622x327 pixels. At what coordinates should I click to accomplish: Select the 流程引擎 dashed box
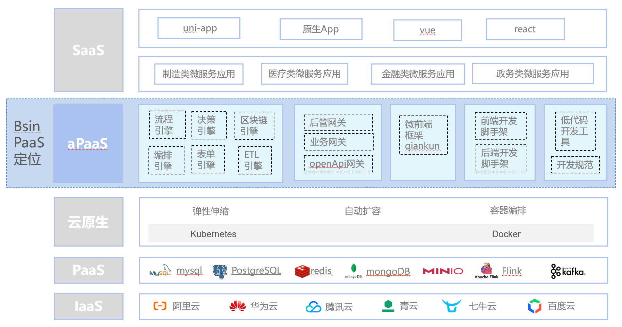pyautogui.click(x=168, y=125)
